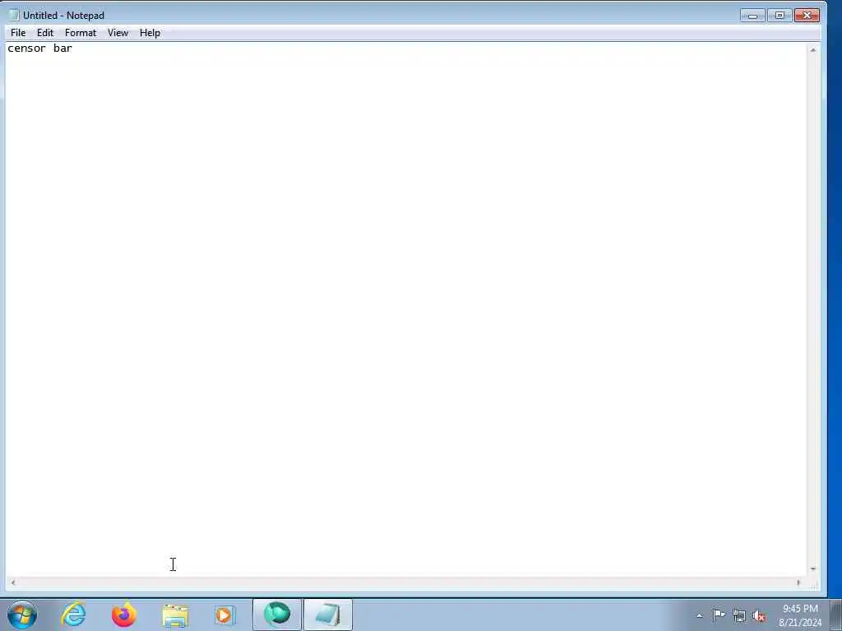The width and height of the screenshot is (842, 631).
Task: Click the Show desktop button
Action: 836,615
